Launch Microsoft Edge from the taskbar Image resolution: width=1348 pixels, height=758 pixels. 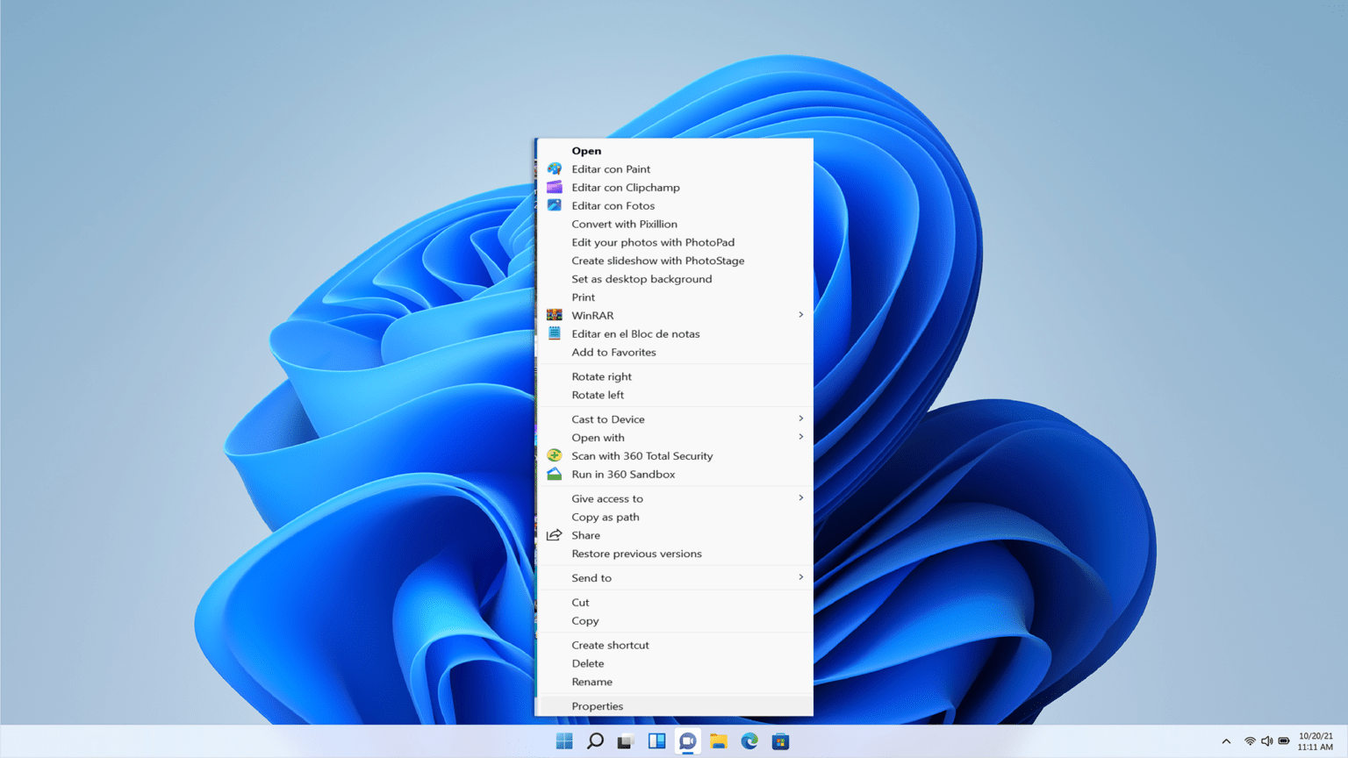click(749, 741)
